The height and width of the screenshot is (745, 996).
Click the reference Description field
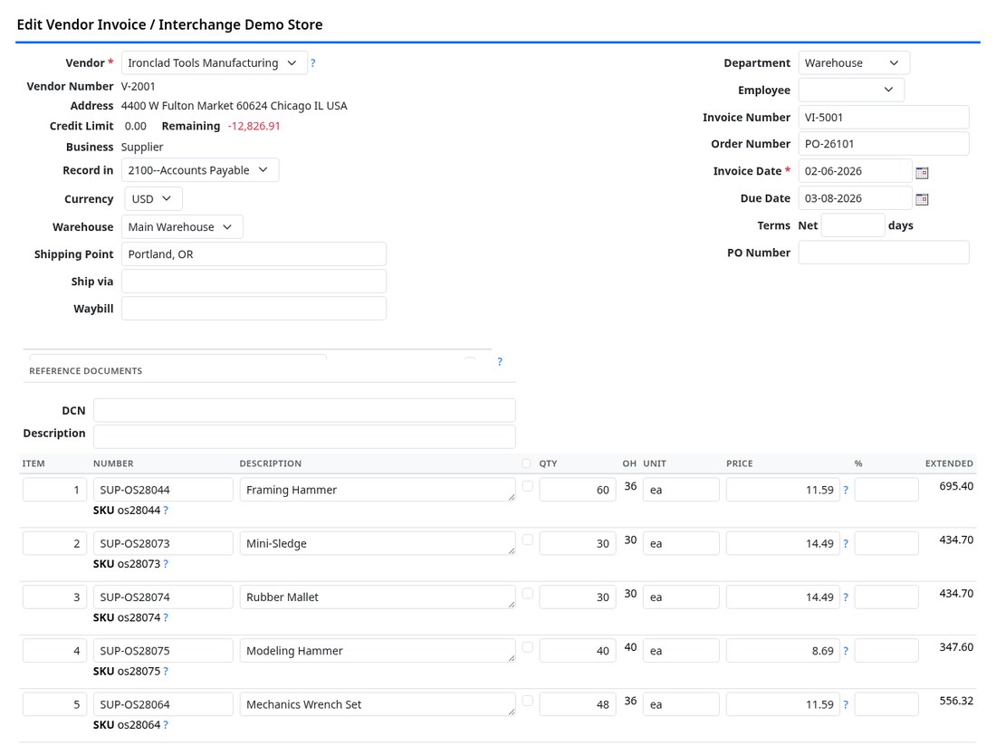point(304,437)
